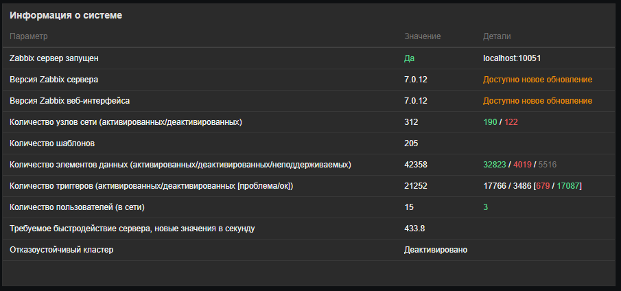Open update notice for Zabbix web-interface version
The image size is (621, 291).
point(537,101)
